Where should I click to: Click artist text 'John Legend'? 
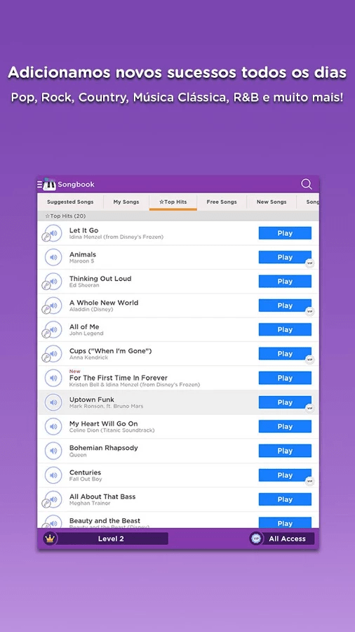(86, 334)
